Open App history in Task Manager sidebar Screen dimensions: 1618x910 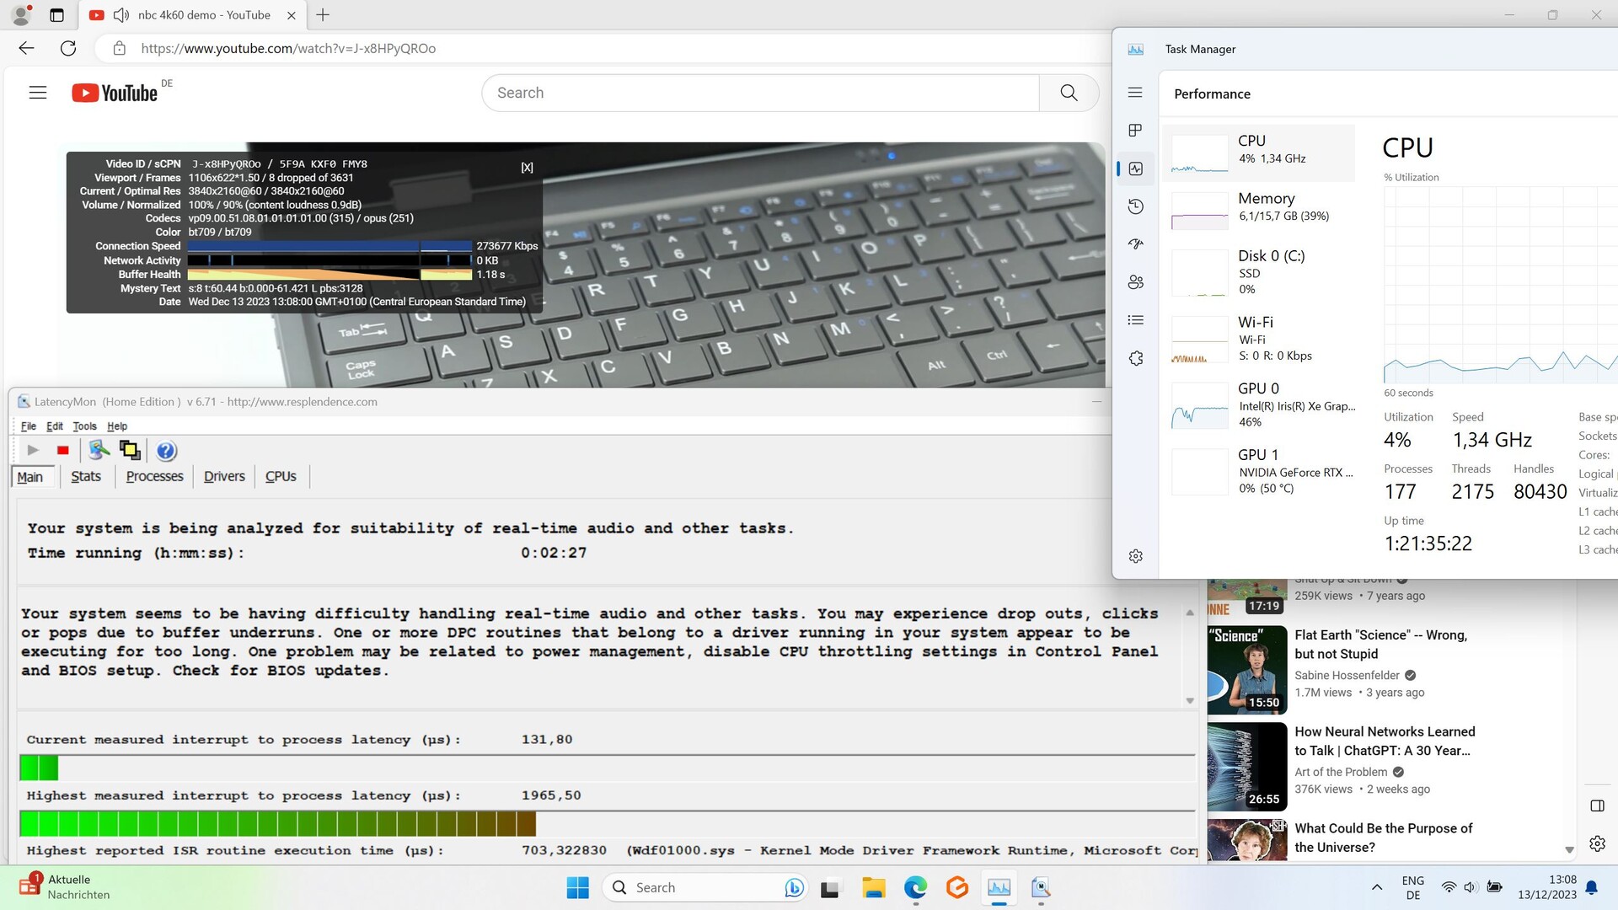(x=1135, y=206)
